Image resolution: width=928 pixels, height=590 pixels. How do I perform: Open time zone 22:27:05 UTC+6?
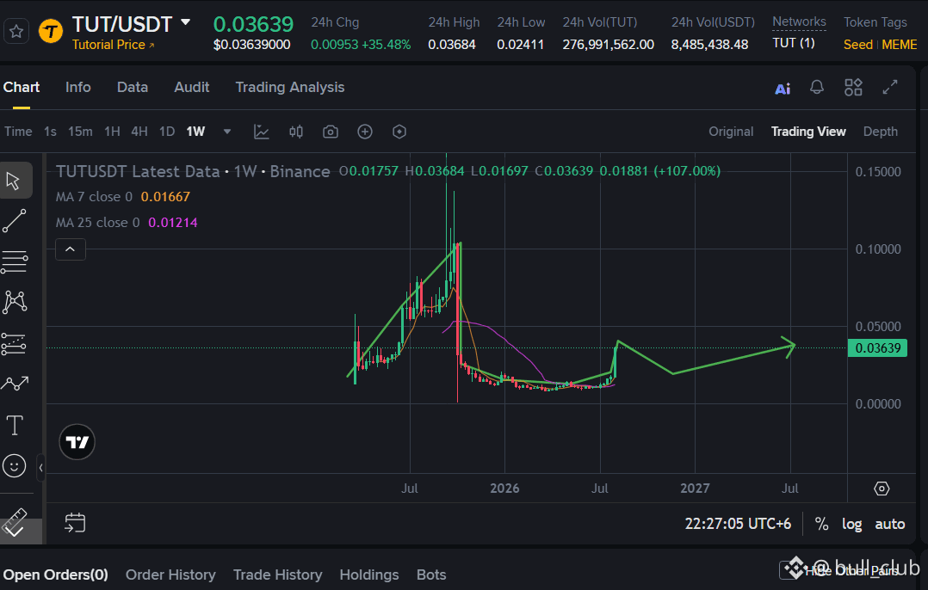(738, 524)
